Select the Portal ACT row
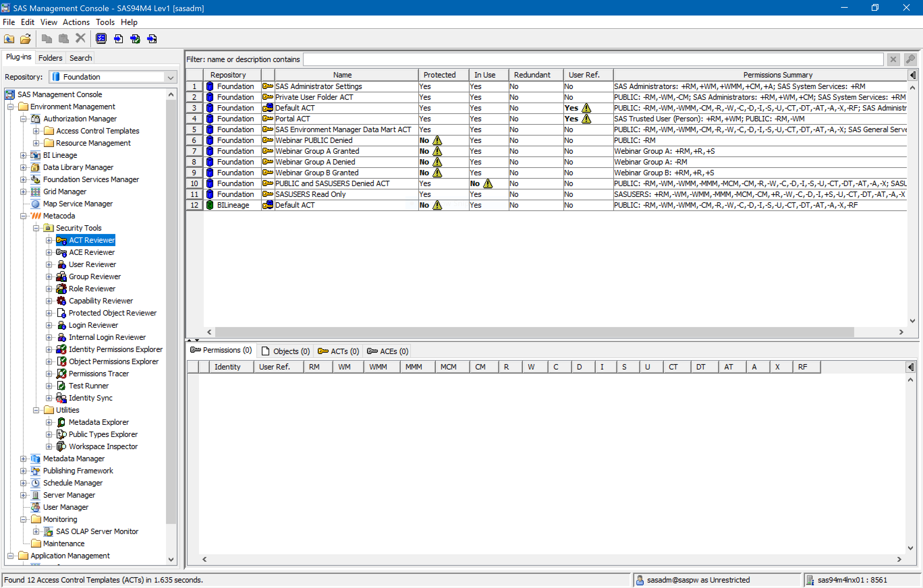The height and width of the screenshot is (588, 923). coord(547,119)
